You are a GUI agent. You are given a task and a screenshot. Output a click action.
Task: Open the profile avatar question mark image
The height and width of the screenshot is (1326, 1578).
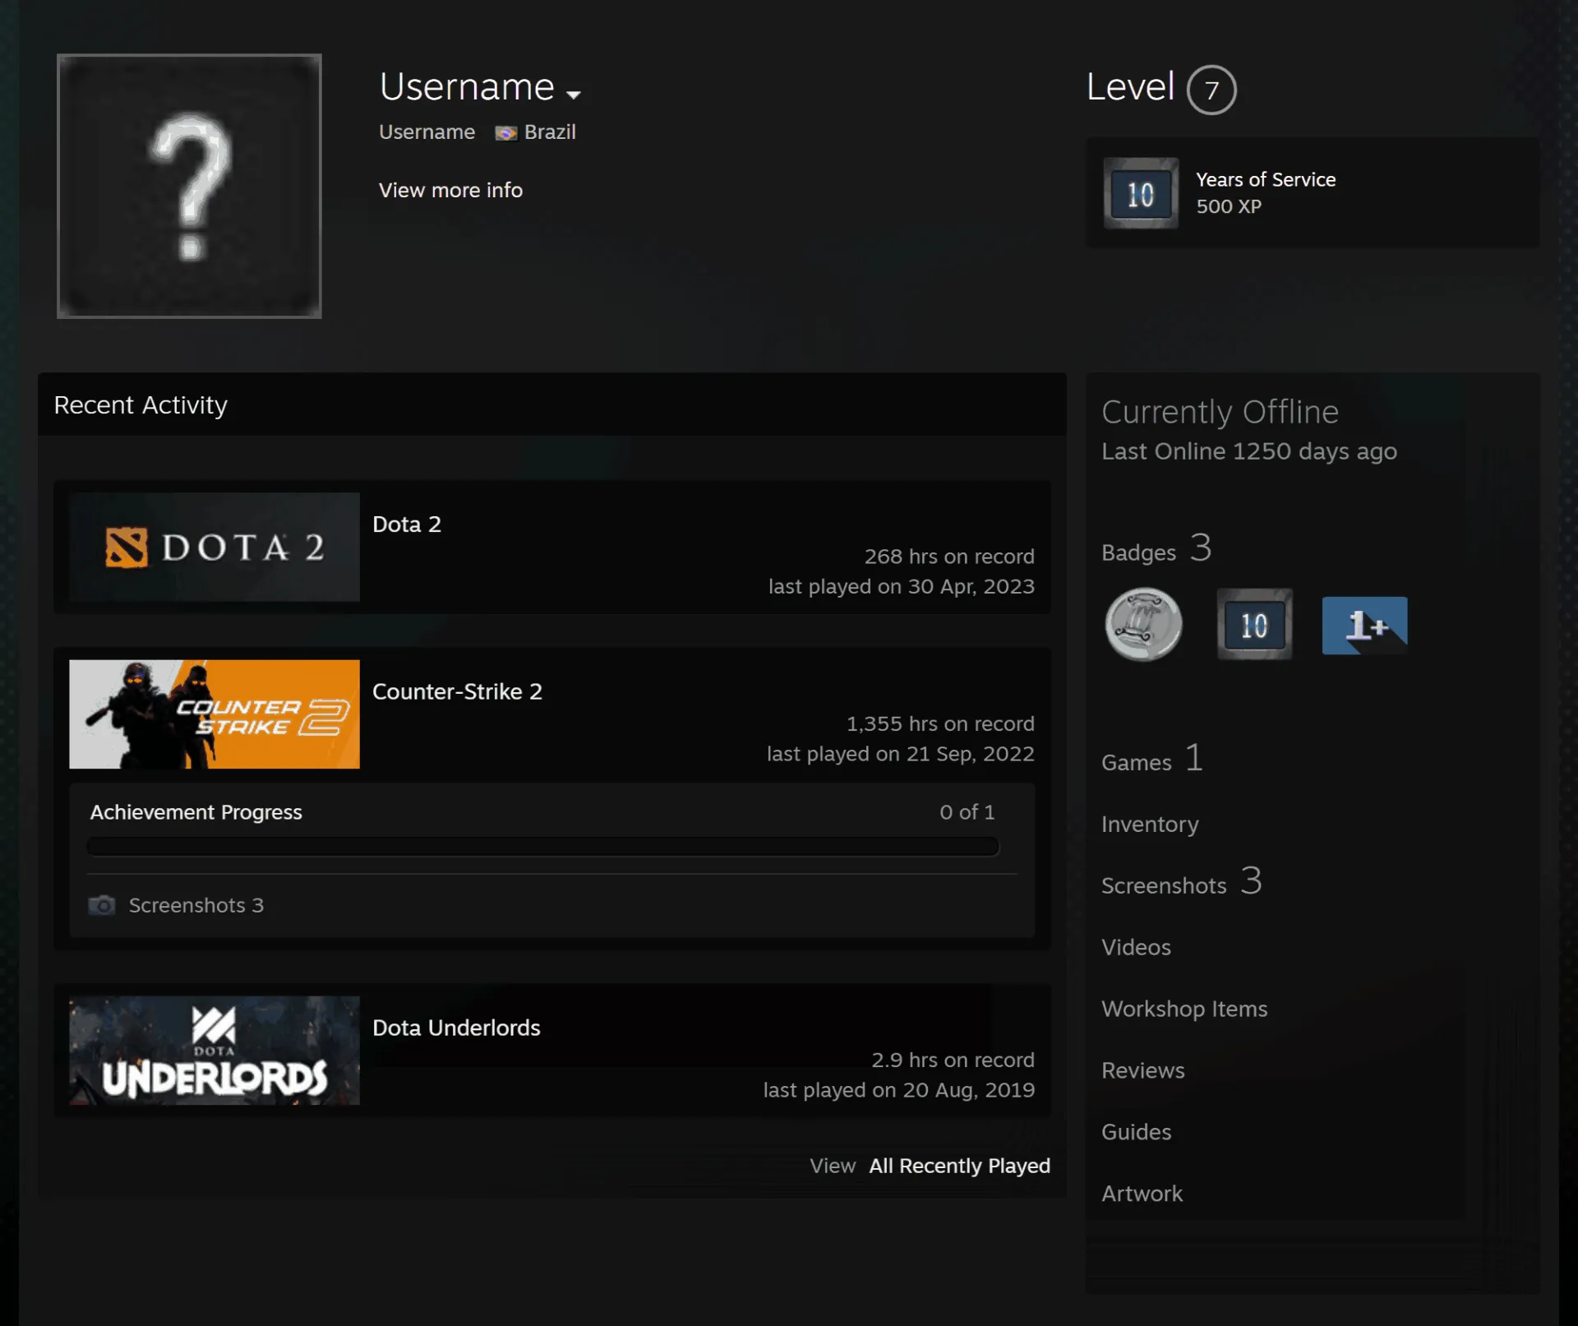(189, 186)
